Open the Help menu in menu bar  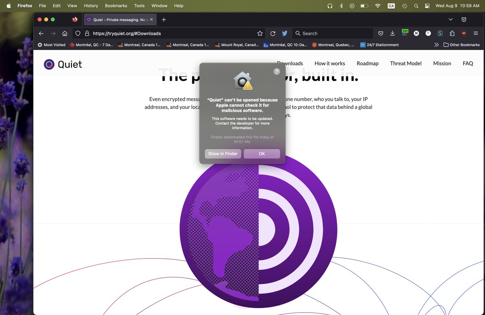[179, 6]
